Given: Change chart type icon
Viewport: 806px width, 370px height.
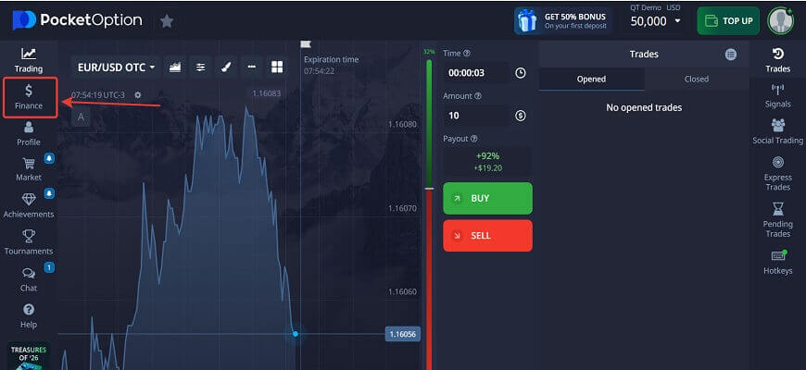Looking at the screenshot, I should point(175,68).
